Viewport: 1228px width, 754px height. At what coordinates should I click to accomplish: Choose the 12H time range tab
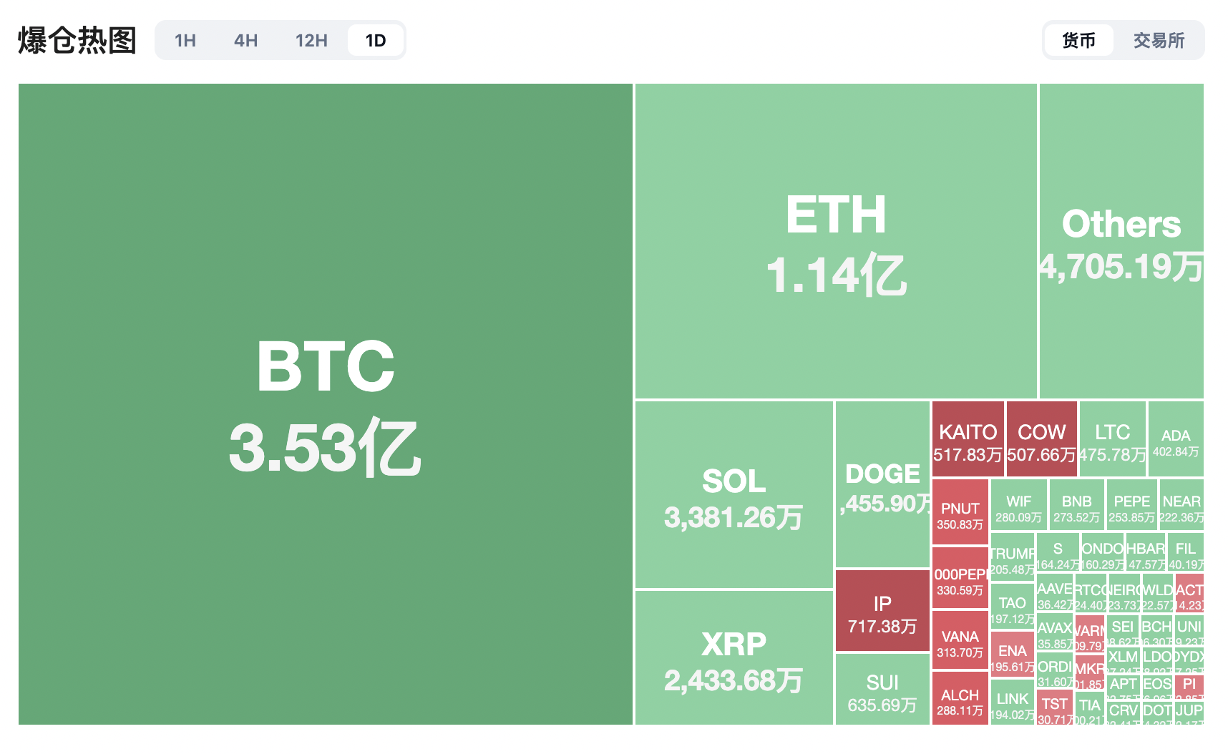pos(311,41)
